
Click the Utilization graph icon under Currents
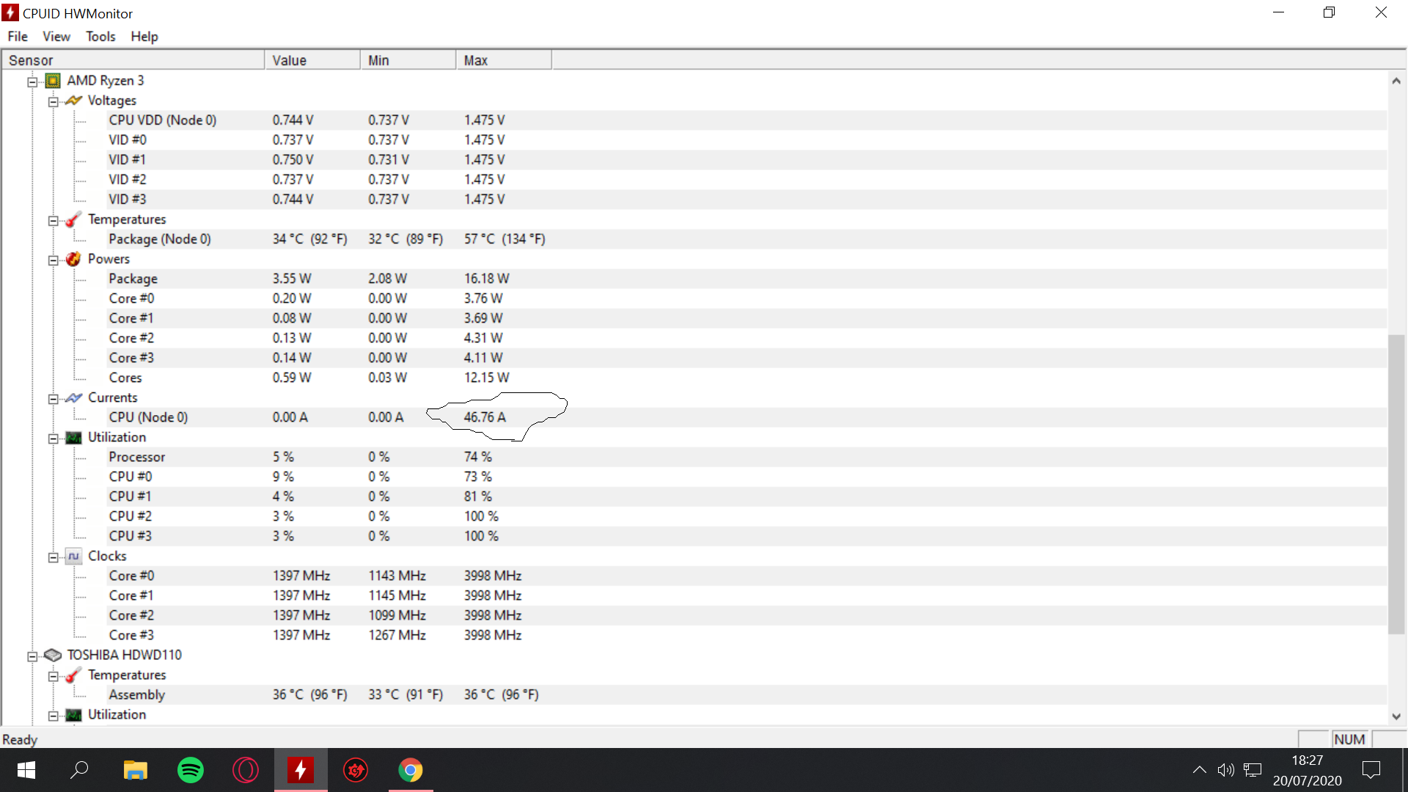pos(73,437)
